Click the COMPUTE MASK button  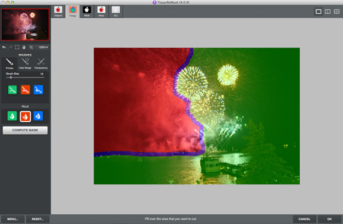tap(25, 130)
